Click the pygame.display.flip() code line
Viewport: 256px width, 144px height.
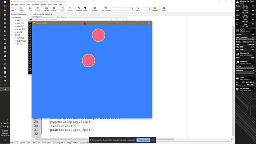coord(71,122)
